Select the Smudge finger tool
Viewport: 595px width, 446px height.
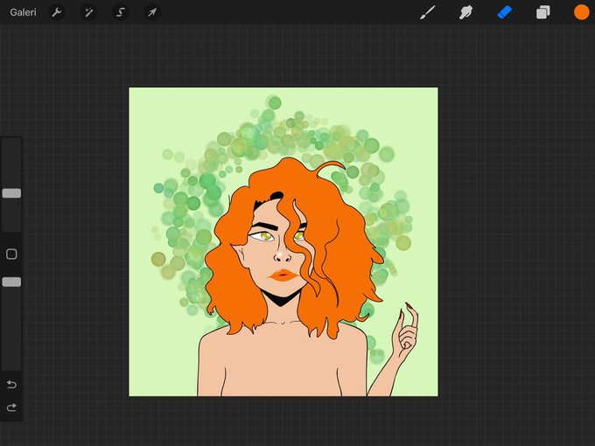(x=466, y=12)
